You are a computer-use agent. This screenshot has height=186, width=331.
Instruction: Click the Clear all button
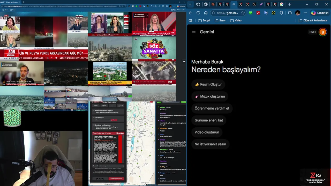click(95, 166)
